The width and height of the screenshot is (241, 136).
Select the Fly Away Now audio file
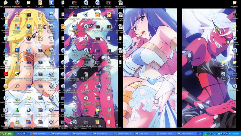click(86, 5)
